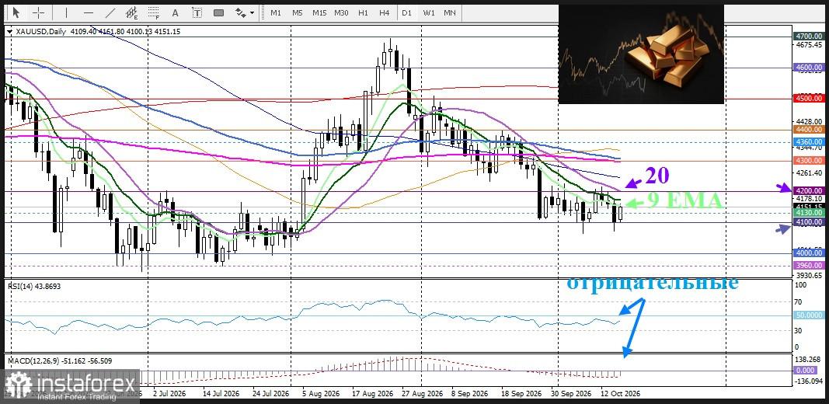Activate the Crosshair tool
Viewport: 829px width, 404px height.
(x=39, y=12)
